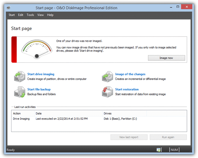Screen dimensions: 198x158
Task: Open the Help menu
Action: pos(50,15)
